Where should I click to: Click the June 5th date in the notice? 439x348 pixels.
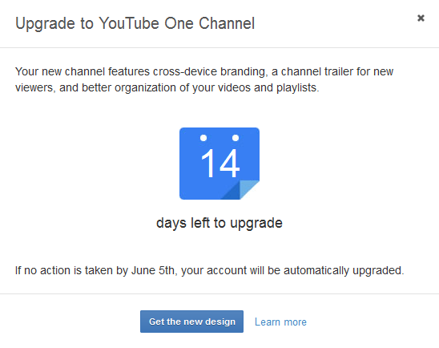[x=154, y=270]
